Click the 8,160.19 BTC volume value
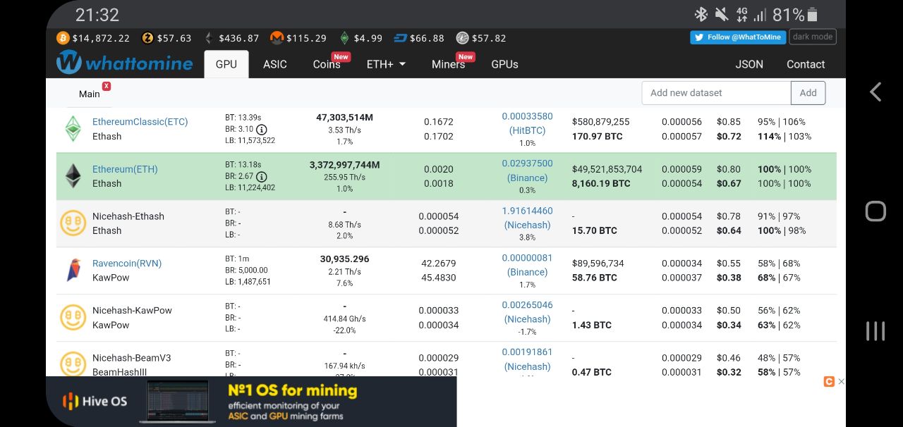Image resolution: width=903 pixels, height=427 pixels. (601, 183)
